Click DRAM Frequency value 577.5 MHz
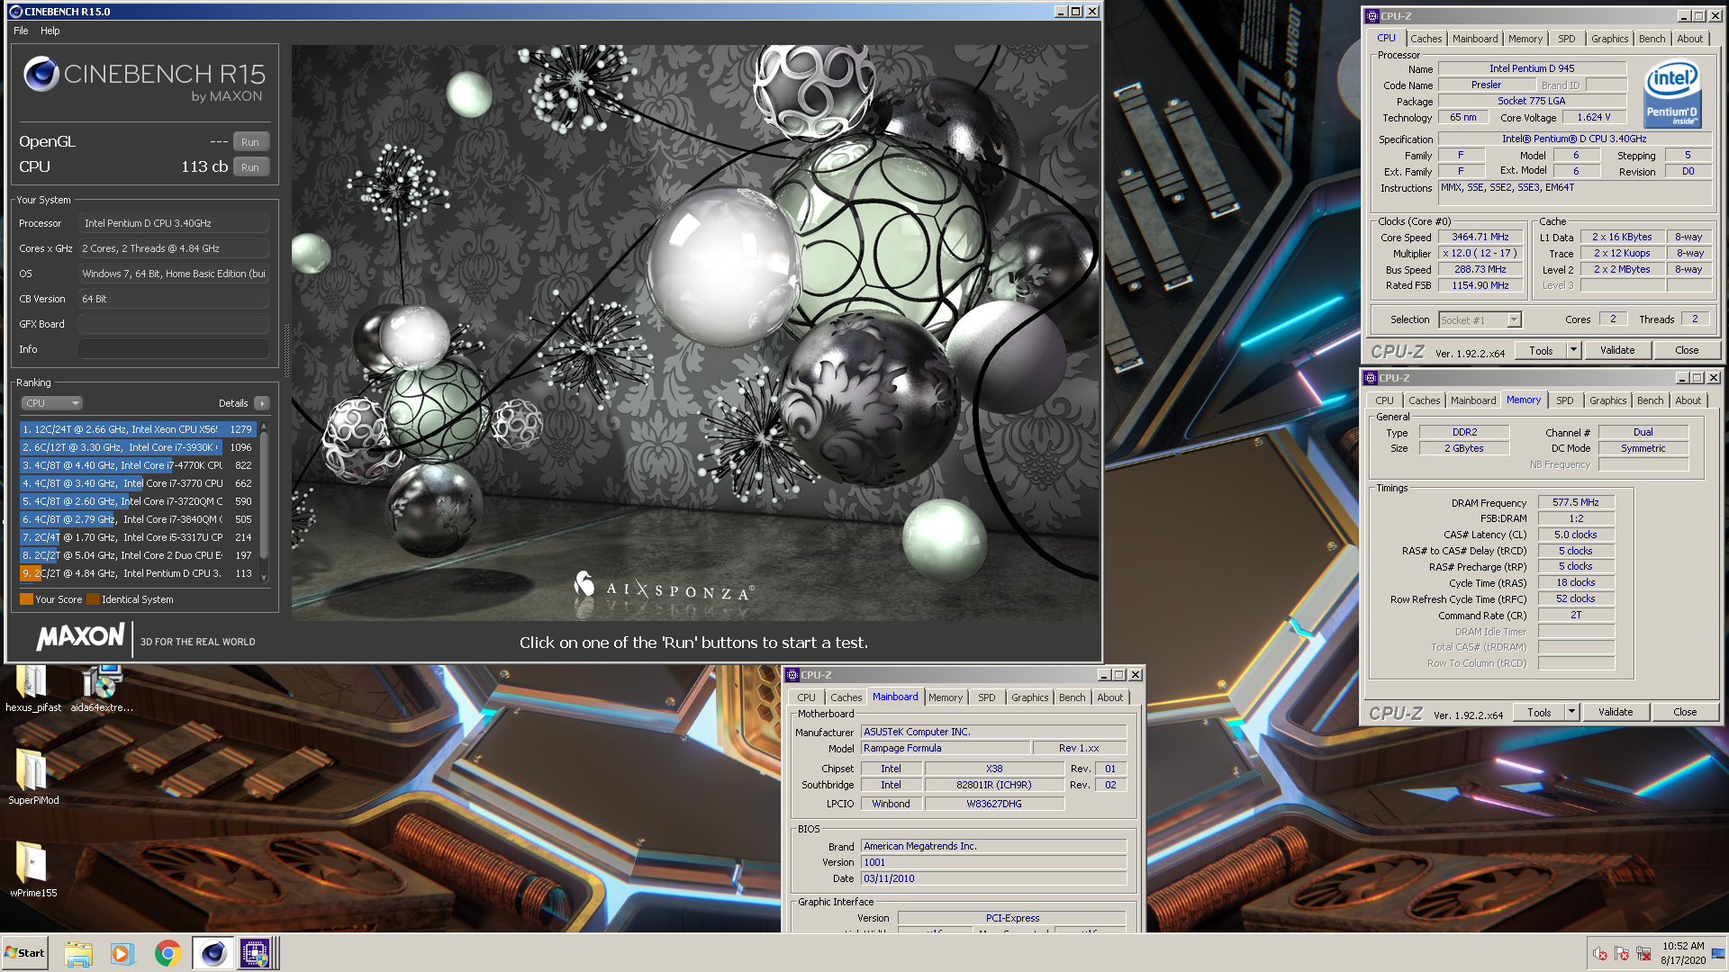This screenshot has width=1729, height=972. click(x=1576, y=503)
